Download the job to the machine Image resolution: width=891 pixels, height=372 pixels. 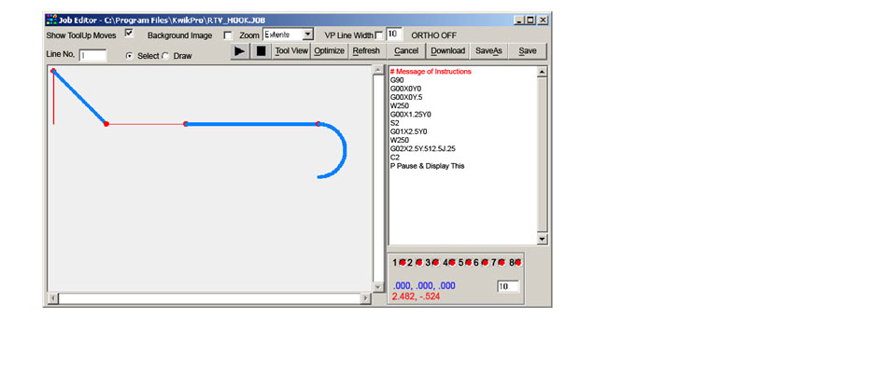[x=447, y=51]
